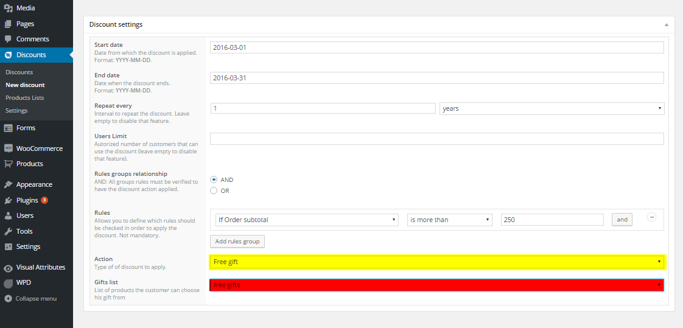The height and width of the screenshot is (328, 683).
Task: Click the WPD circle icon
Action: coord(8,283)
